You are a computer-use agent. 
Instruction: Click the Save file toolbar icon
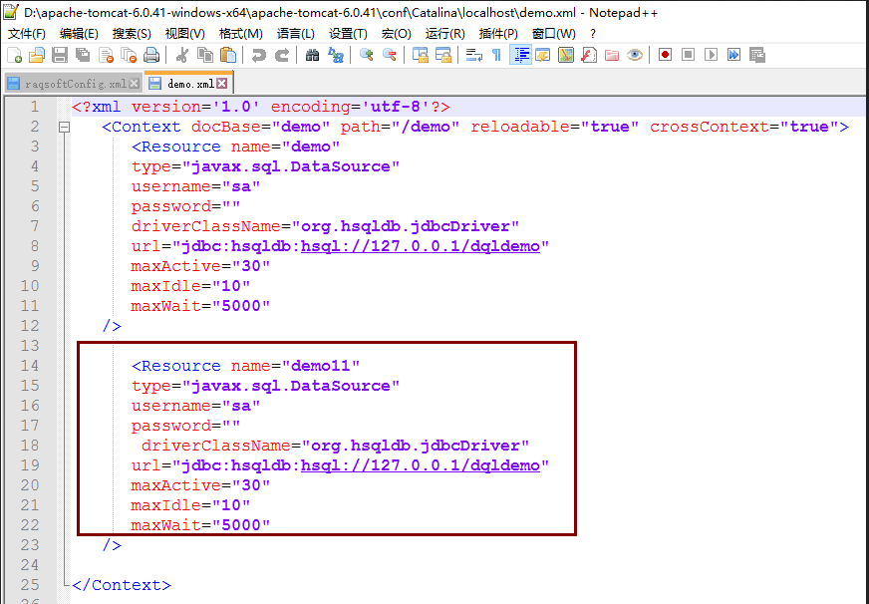click(x=60, y=55)
